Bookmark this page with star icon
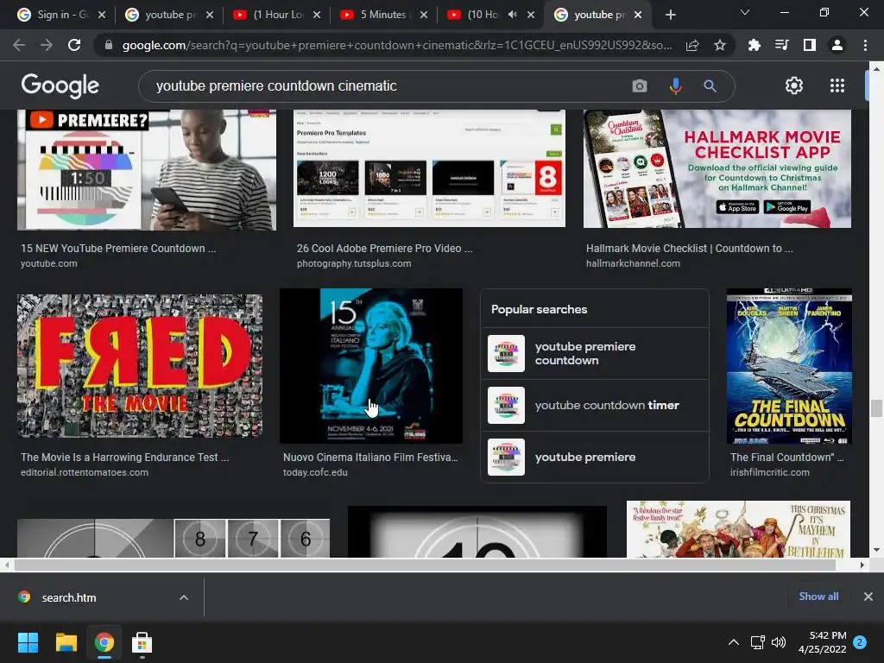884x663 pixels. (x=720, y=45)
